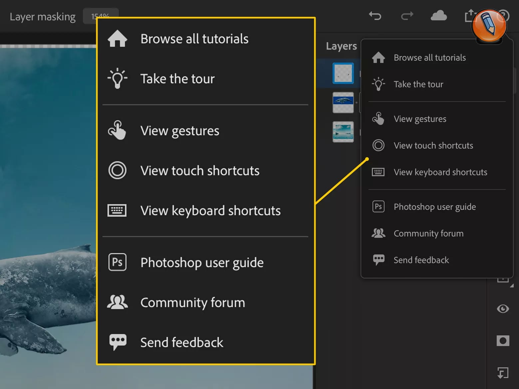Undo the last action with the back arrow
The height and width of the screenshot is (389, 519).
[x=375, y=16]
